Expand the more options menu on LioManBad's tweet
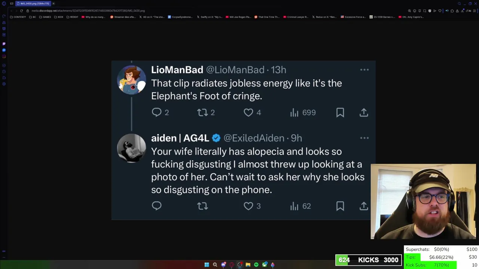 [x=364, y=70]
